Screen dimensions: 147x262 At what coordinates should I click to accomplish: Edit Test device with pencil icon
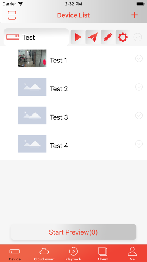(108, 37)
